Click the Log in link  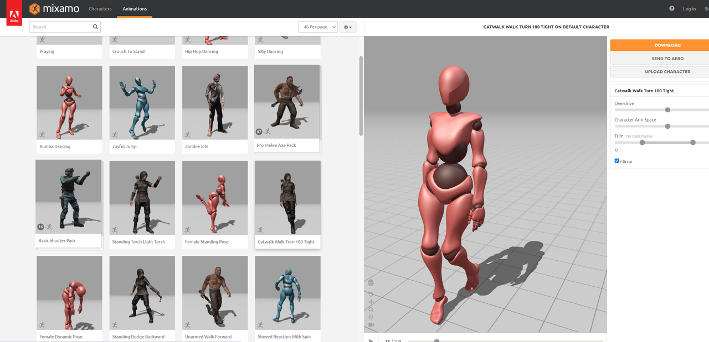689,9
